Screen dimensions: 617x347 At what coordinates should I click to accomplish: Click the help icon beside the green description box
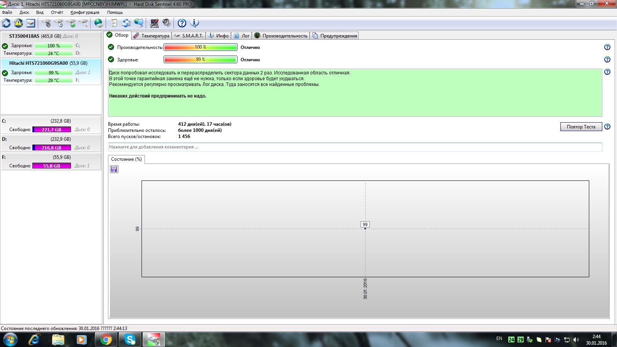(607, 72)
